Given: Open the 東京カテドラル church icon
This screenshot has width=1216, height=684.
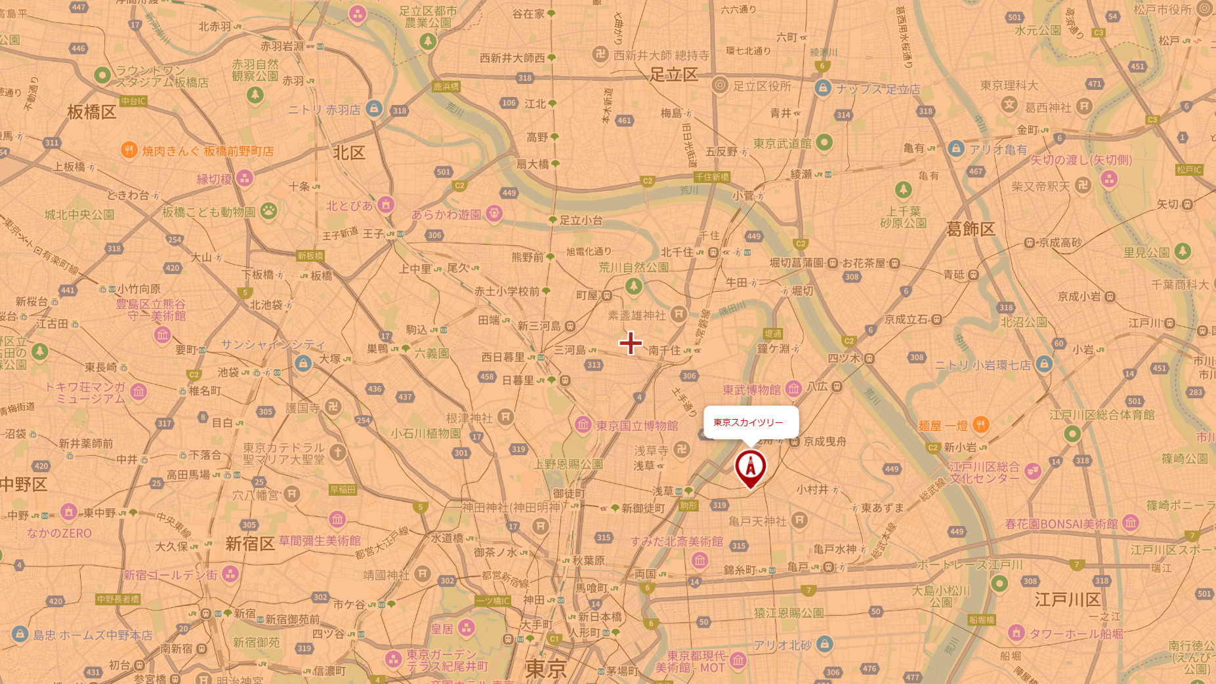Looking at the screenshot, I should pos(337,453).
